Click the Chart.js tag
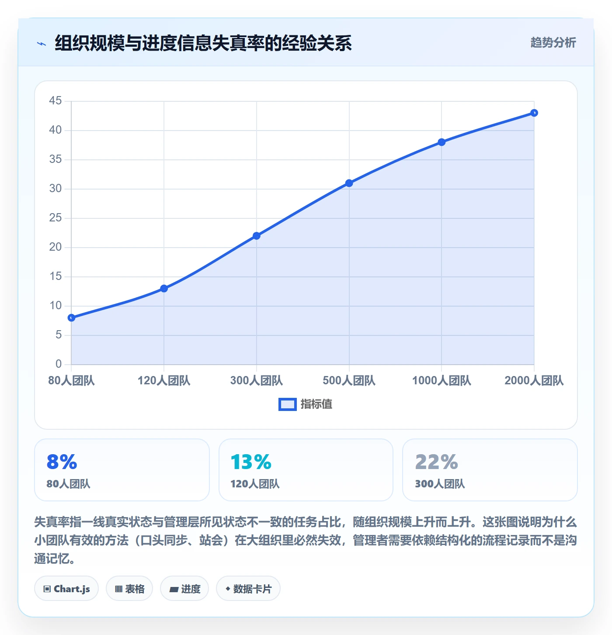Screen dimensions: 612x635 click(66, 589)
